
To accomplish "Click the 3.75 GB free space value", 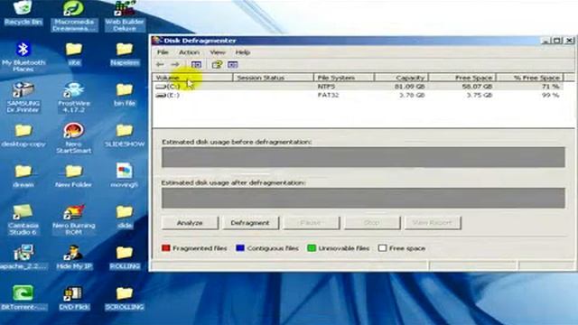I will click(480, 95).
